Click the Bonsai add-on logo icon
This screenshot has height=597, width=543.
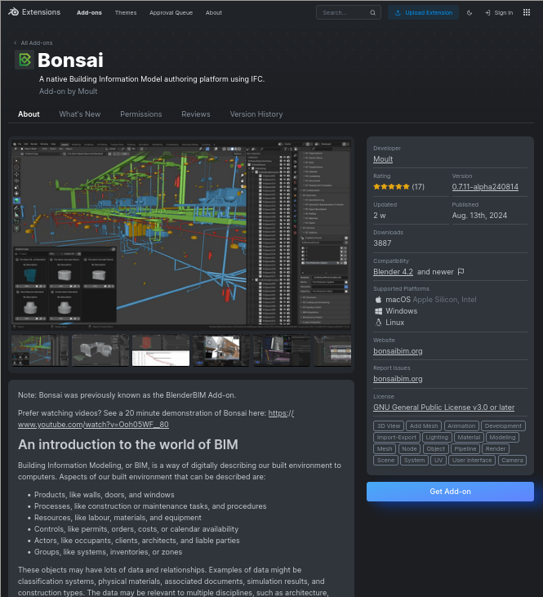(24, 60)
